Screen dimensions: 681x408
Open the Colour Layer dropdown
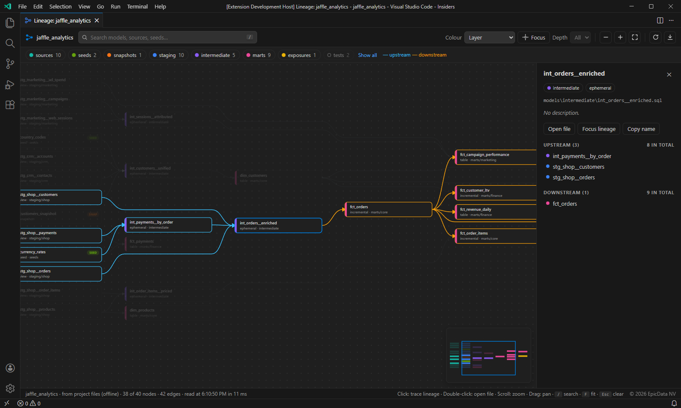(x=489, y=37)
